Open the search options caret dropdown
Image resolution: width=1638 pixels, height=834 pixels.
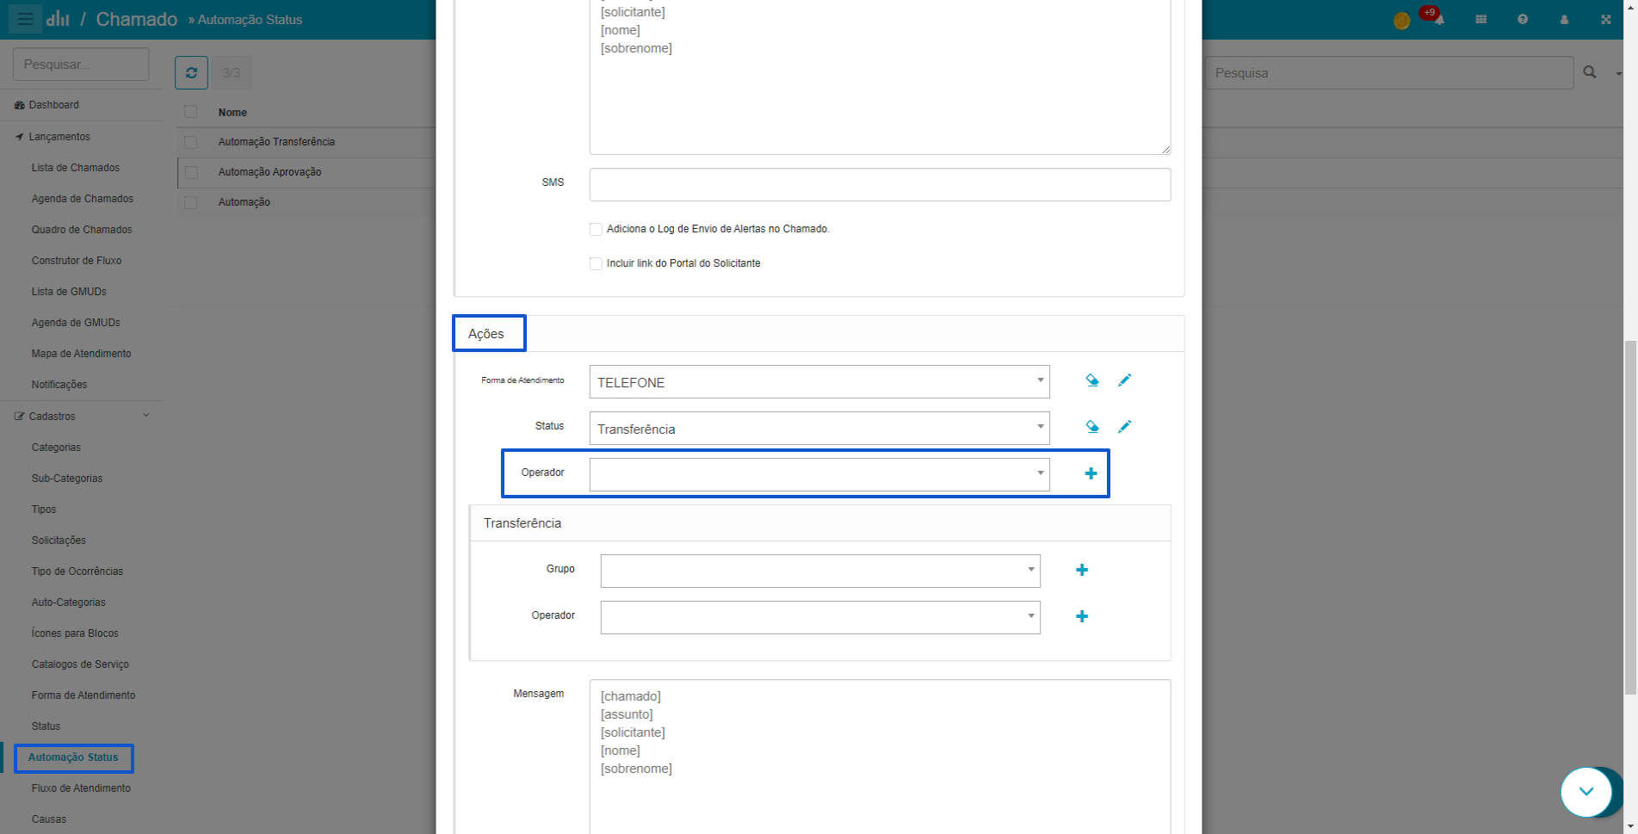(1618, 73)
